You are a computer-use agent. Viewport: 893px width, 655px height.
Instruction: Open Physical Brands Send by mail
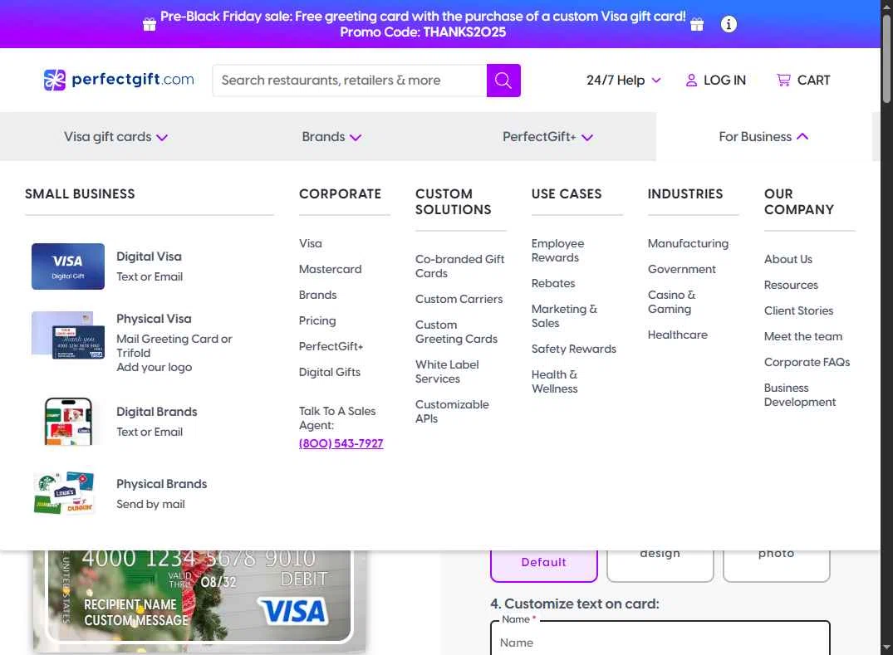[x=162, y=493]
